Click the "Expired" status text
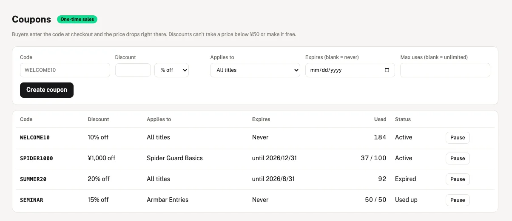Viewport: 512px width, 221px height. 406,179
